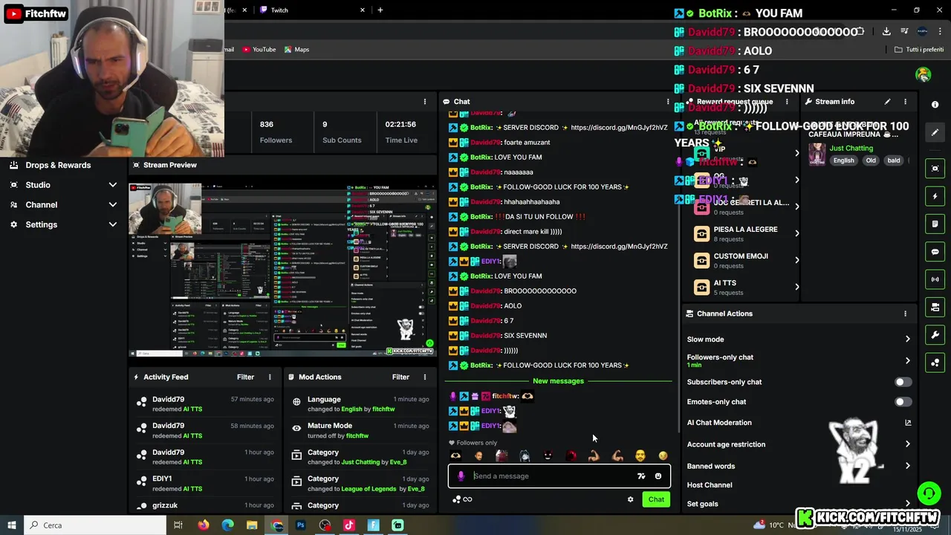Jump to New messages in chat
The width and height of the screenshot is (951, 535).
(558, 381)
